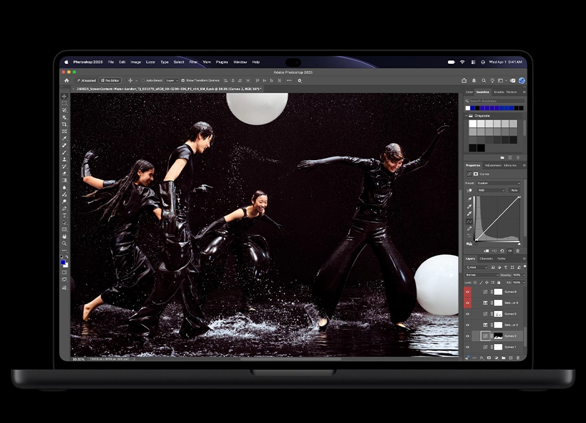Select the Horizontal Type tool

tap(64, 215)
